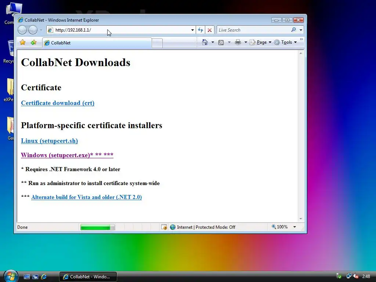Open the Tools menu
The image size is (376, 282).
286,43
